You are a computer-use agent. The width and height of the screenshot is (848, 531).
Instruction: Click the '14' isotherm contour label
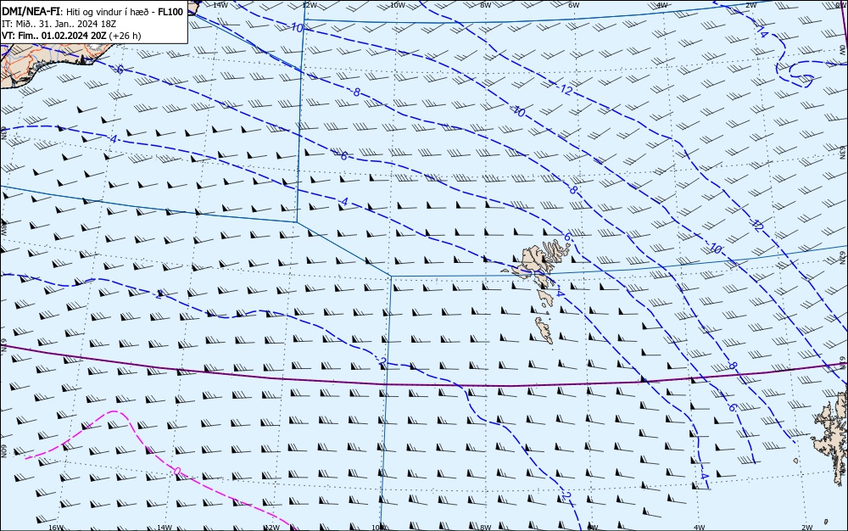coord(762,33)
